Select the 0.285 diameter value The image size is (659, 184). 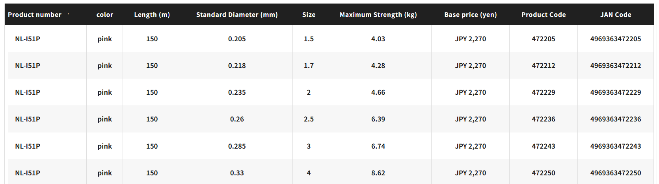coord(237,146)
